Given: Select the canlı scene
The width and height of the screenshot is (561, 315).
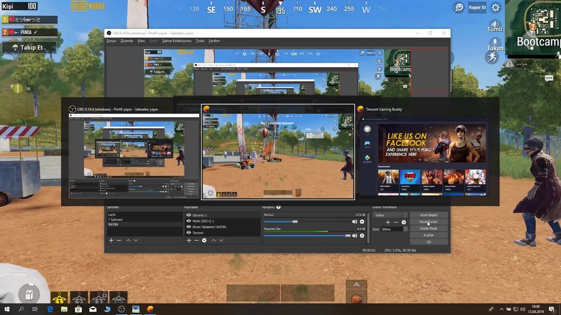Looking at the screenshot, I should pos(145,215).
